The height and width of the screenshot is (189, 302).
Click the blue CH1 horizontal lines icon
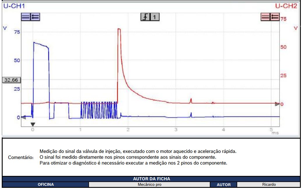click(x=26, y=17)
